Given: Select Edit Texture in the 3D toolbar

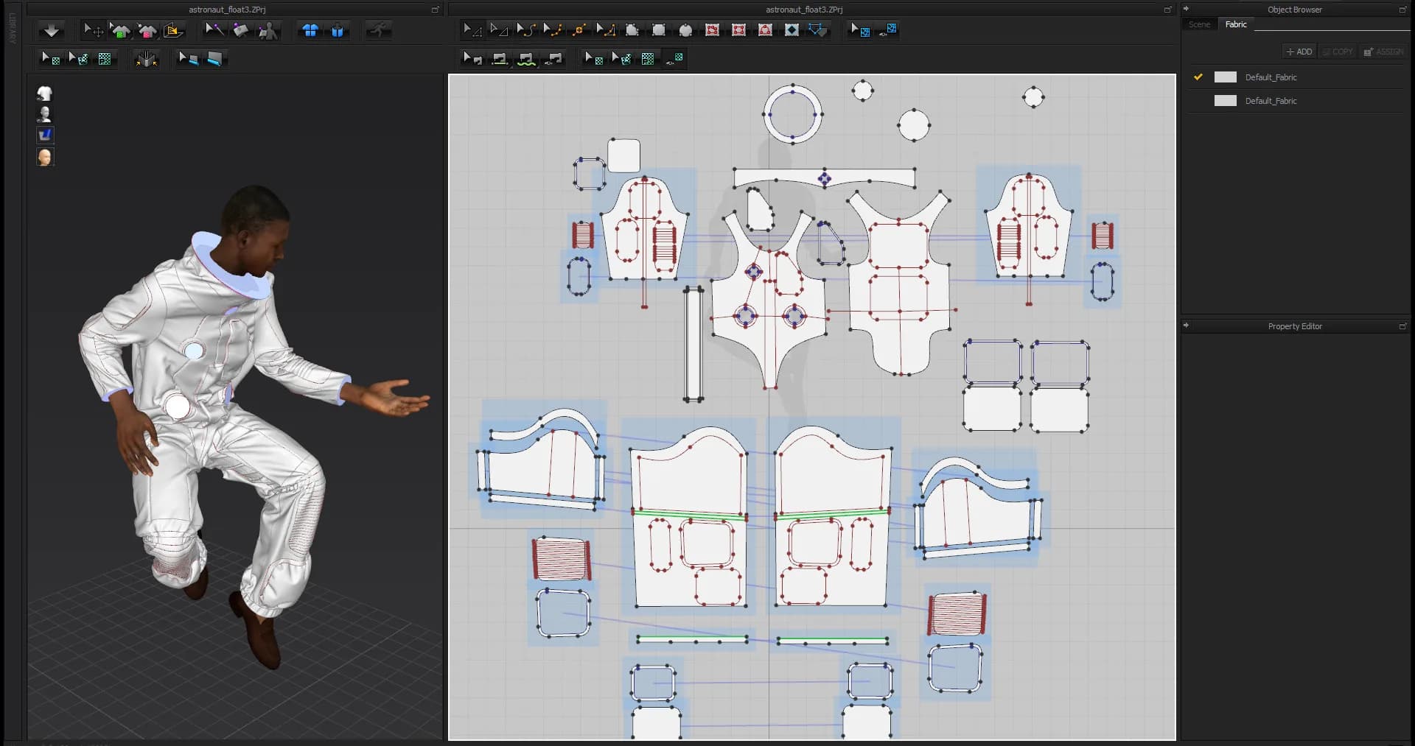Looking at the screenshot, I should point(51,58).
